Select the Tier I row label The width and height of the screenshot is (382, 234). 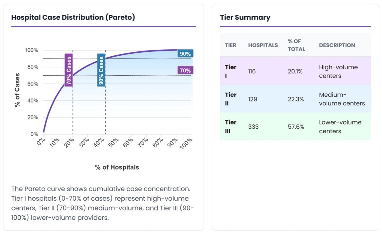point(231,71)
